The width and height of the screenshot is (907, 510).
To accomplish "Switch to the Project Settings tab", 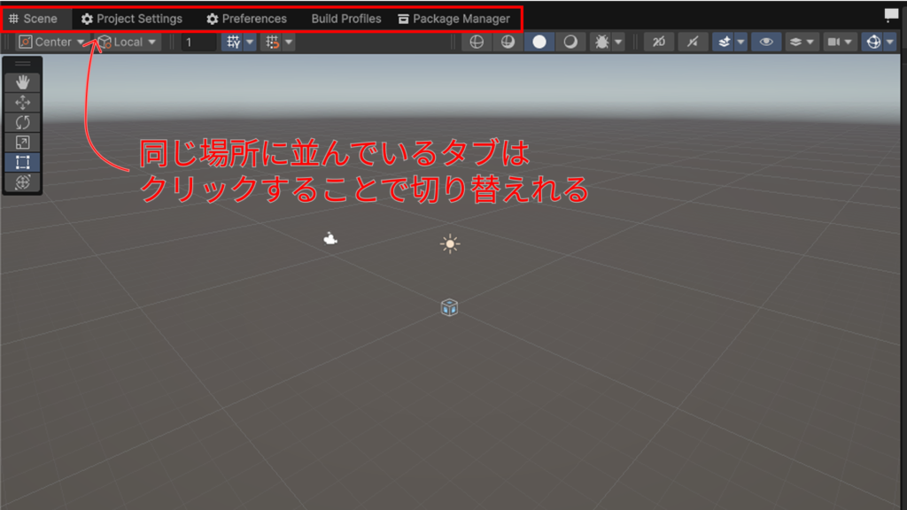I will coord(132,19).
